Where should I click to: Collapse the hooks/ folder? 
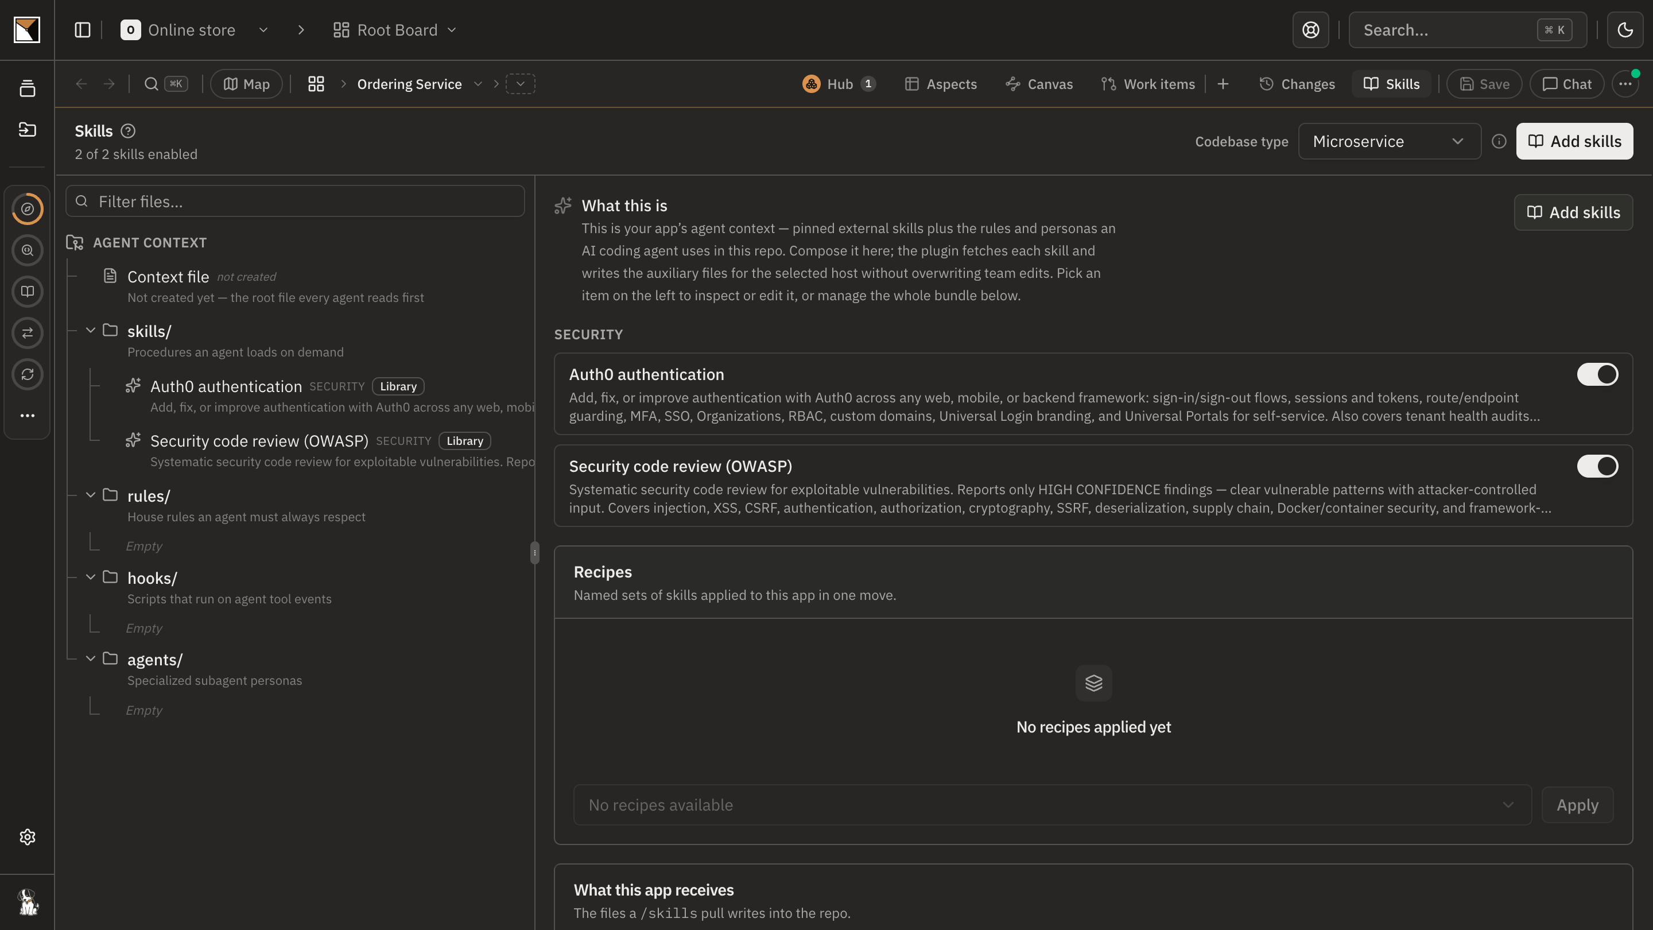pyautogui.click(x=91, y=577)
